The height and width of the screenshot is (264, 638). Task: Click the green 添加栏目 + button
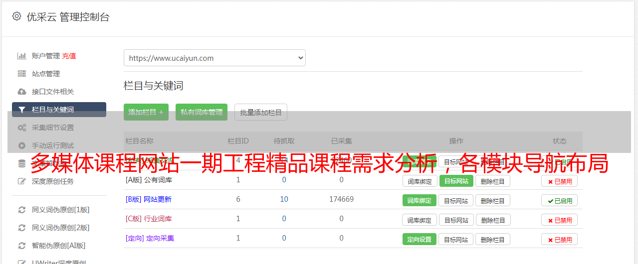tap(146, 112)
